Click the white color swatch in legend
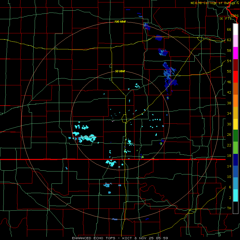 click(235, 29)
